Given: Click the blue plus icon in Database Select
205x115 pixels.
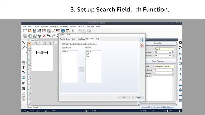Looking at the screenshot, I should 142,40.
